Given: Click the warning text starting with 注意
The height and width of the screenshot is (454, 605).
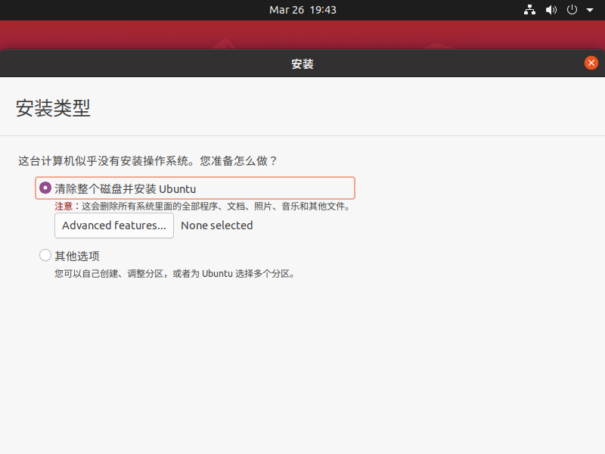Looking at the screenshot, I should (x=202, y=206).
